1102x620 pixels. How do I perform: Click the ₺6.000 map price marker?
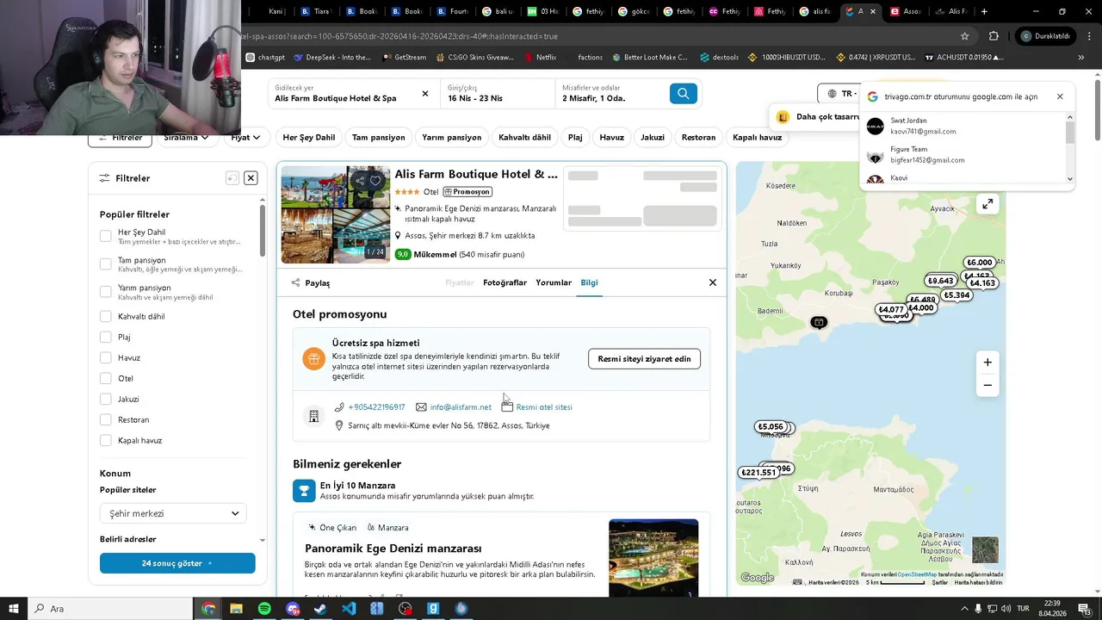coord(979,263)
